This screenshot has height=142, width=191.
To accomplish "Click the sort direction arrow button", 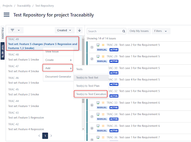I will pos(79,30).
